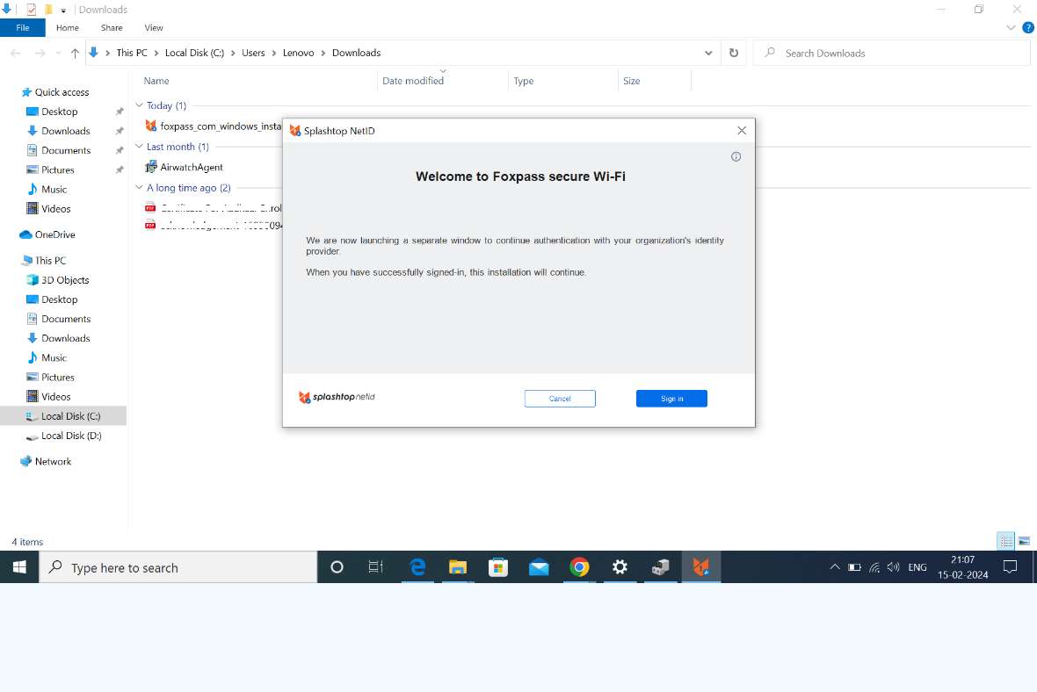Open the red PDF certificate file icon

[x=149, y=208]
